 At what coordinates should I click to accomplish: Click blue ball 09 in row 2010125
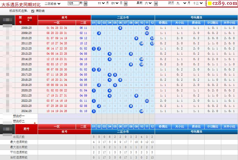pos(136,38)
